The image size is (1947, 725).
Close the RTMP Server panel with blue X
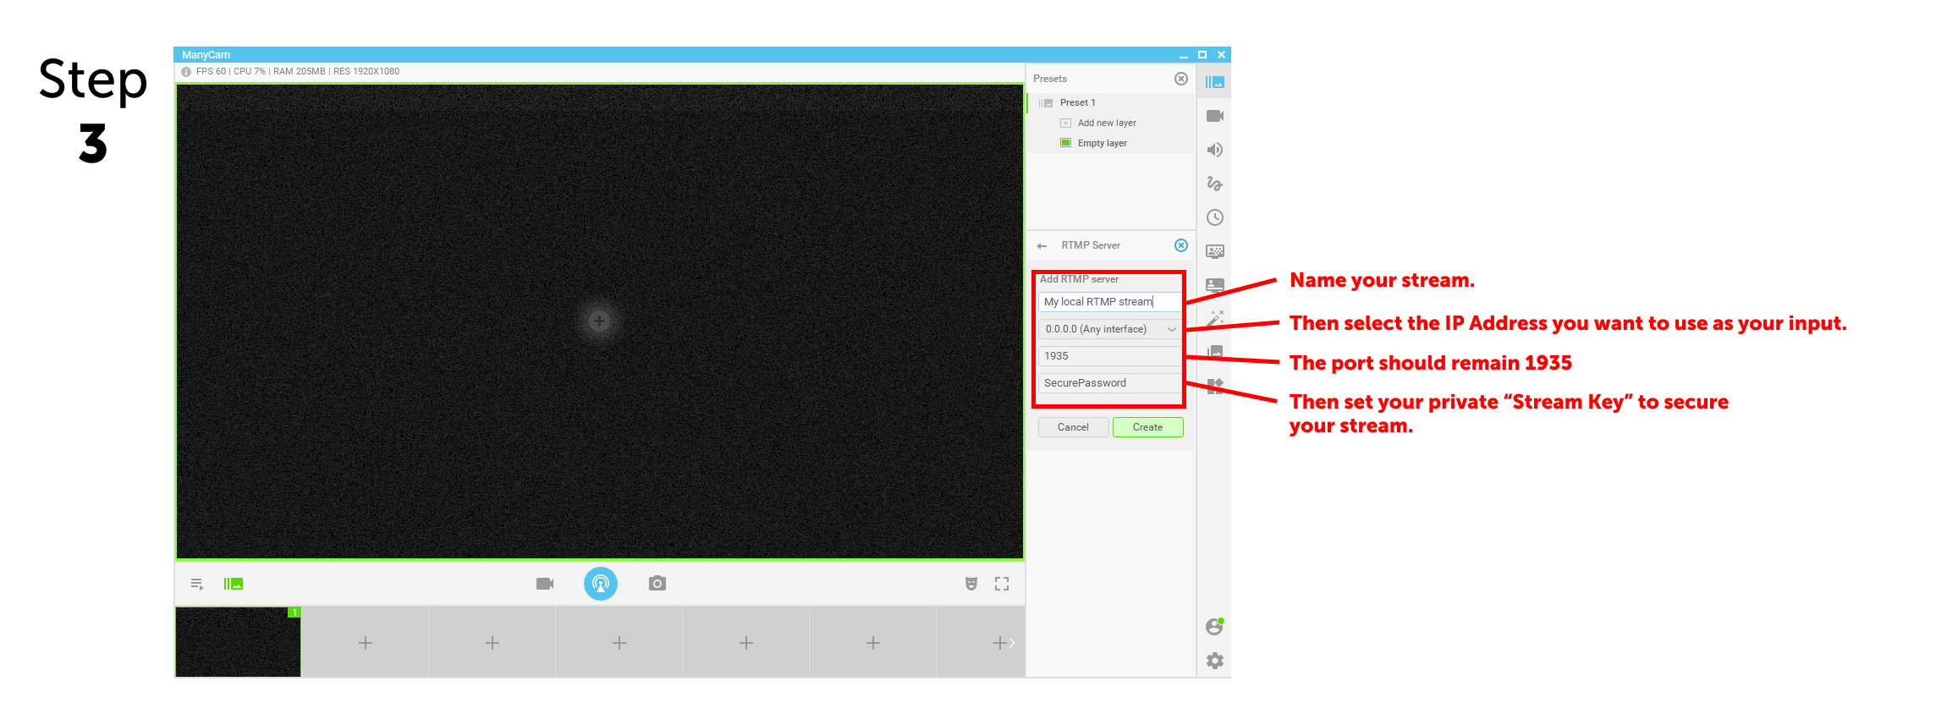coord(1181,245)
